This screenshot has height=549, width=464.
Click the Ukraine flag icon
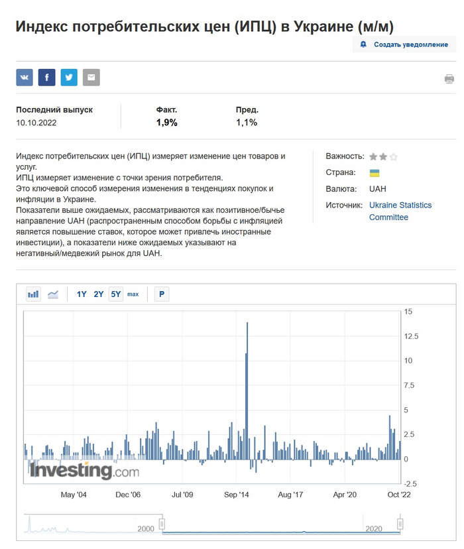coord(375,173)
